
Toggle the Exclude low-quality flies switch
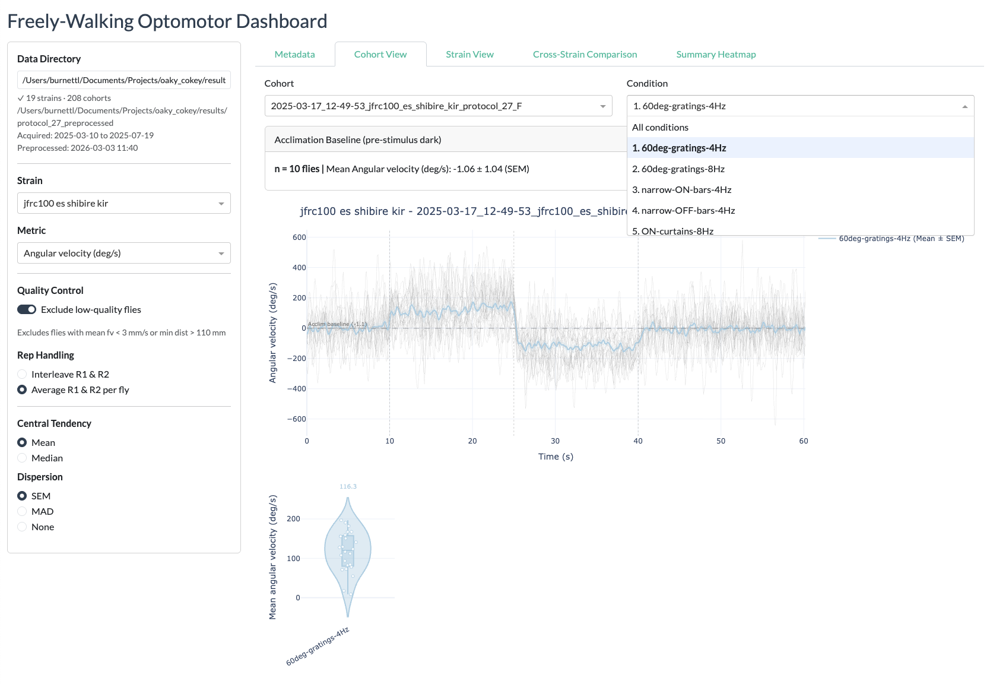[27, 309]
